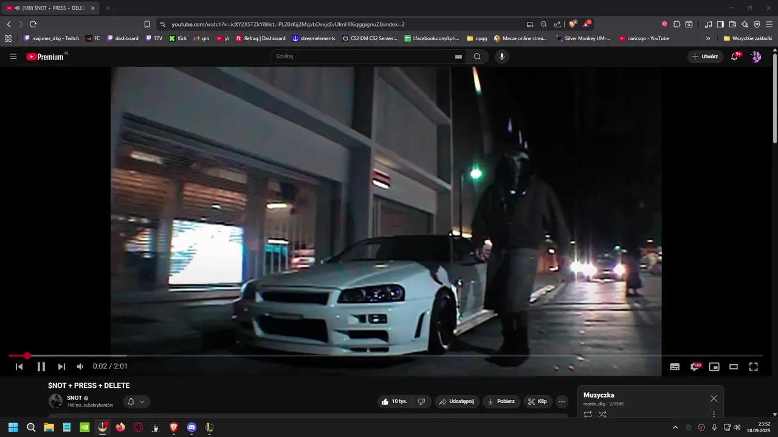
Task: Share this page from address bar
Action: [x=557, y=24]
